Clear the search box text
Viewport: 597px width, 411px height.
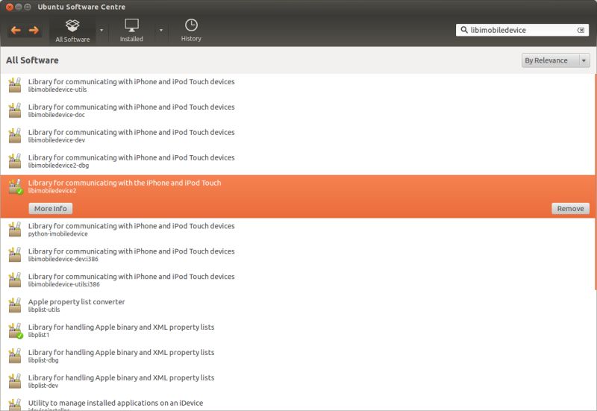coord(581,30)
